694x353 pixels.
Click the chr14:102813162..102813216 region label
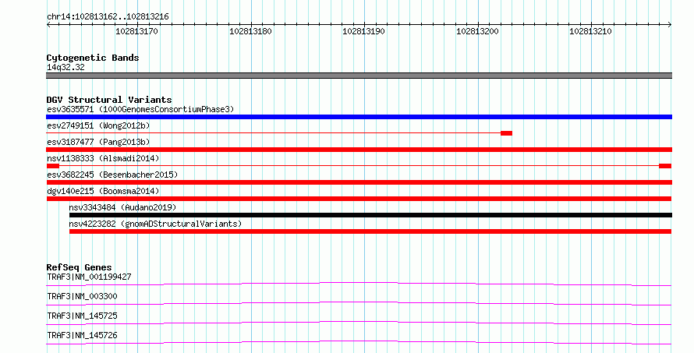pos(108,17)
